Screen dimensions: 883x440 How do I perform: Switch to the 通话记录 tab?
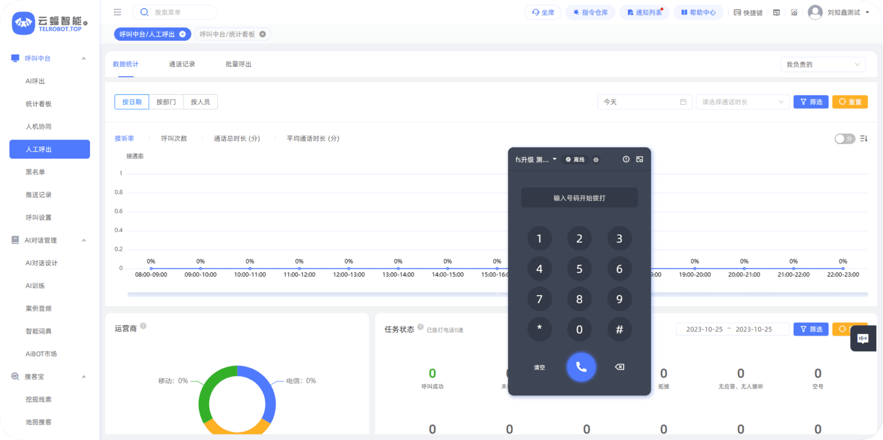[182, 65]
